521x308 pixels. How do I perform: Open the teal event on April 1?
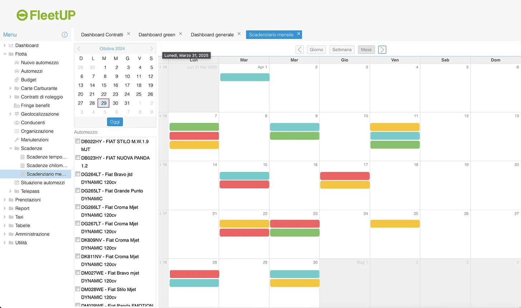245,77
